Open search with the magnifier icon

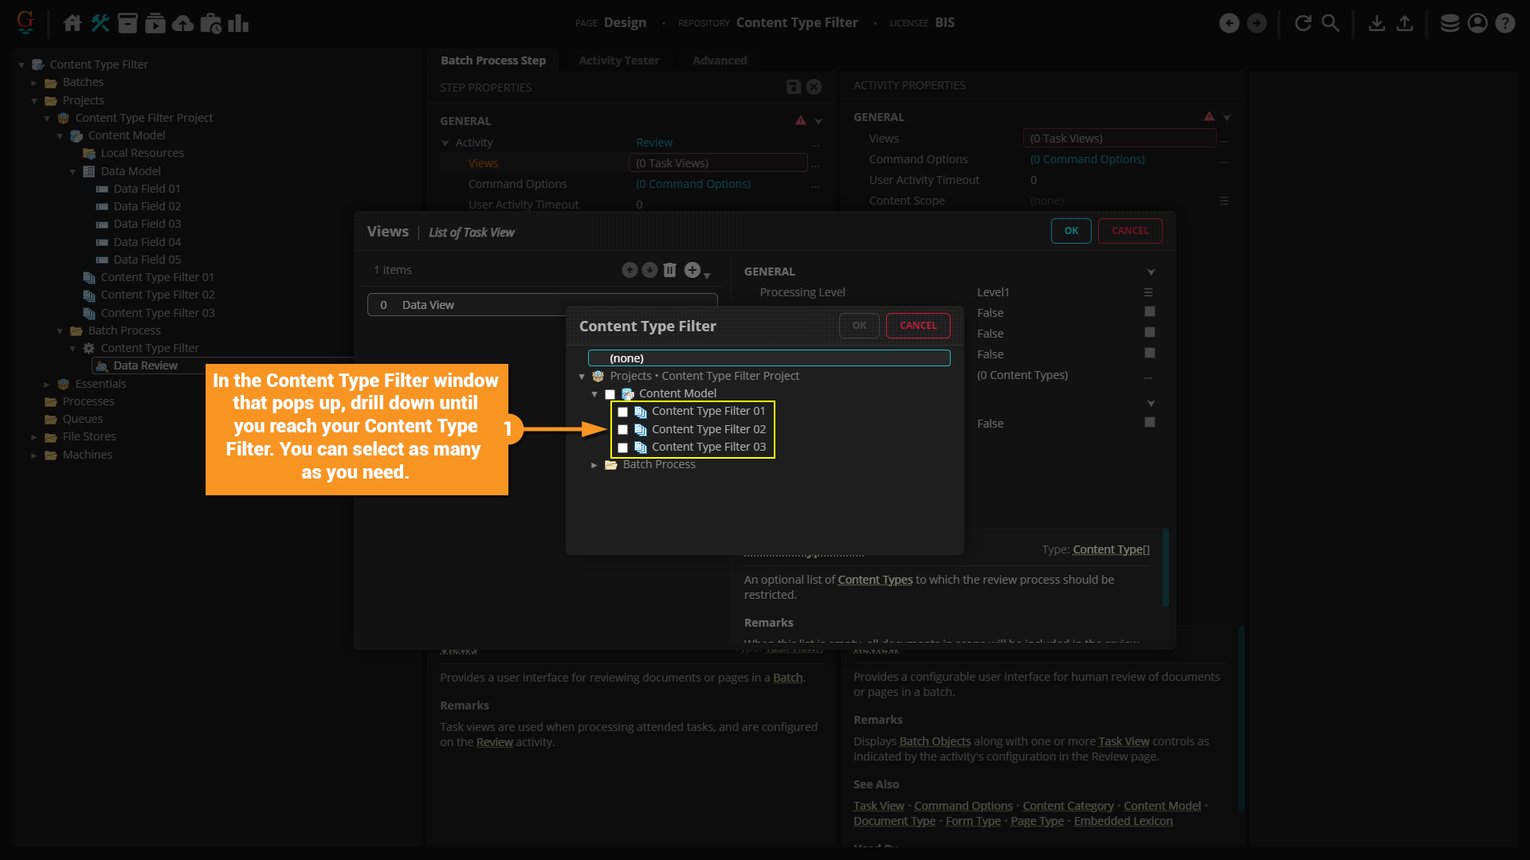[1330, 23]
